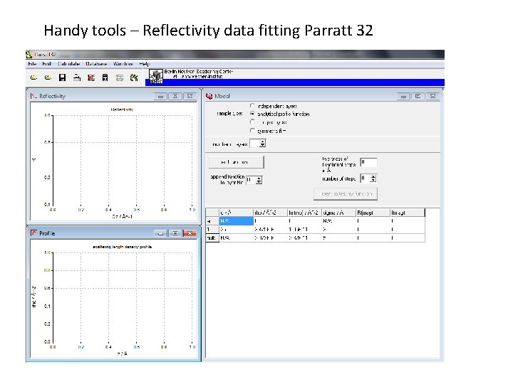Click the append function to layer No. spinner

[x=259, y=180]
